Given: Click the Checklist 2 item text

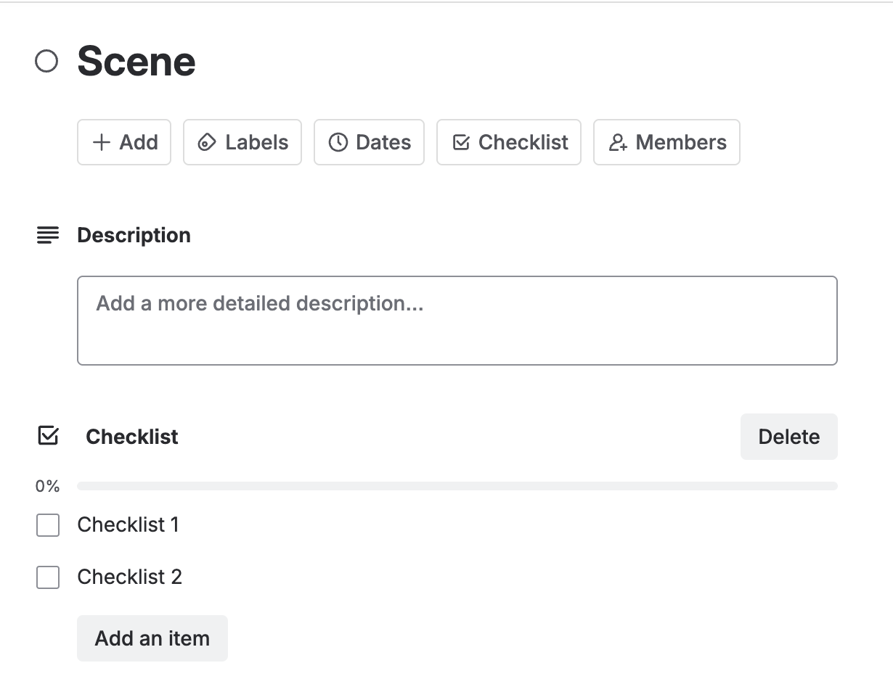Looking at the screenshot, I should point(129,577).
